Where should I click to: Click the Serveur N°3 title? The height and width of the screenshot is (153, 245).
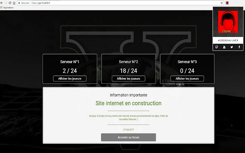(x=187, y=62)
